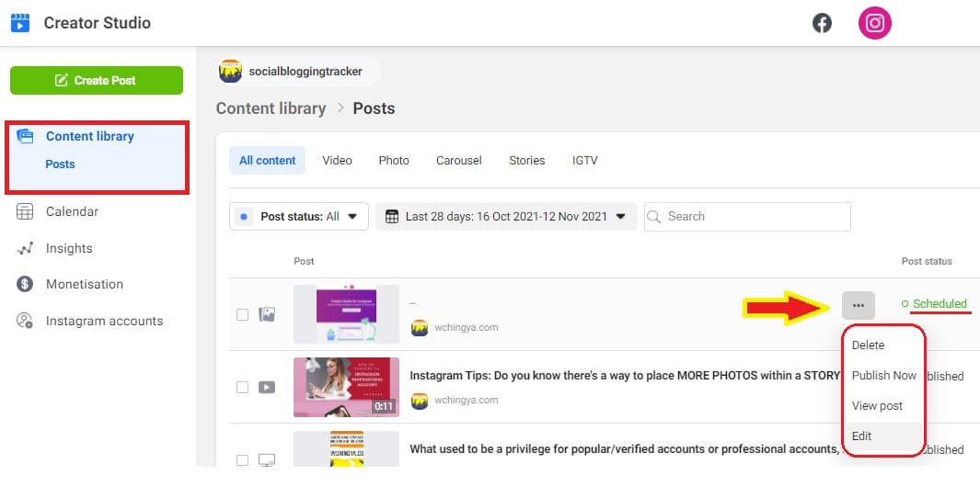
Task: Click calendar icon in the date range filter
Action: pyautogui.click(x=392, y=217)
